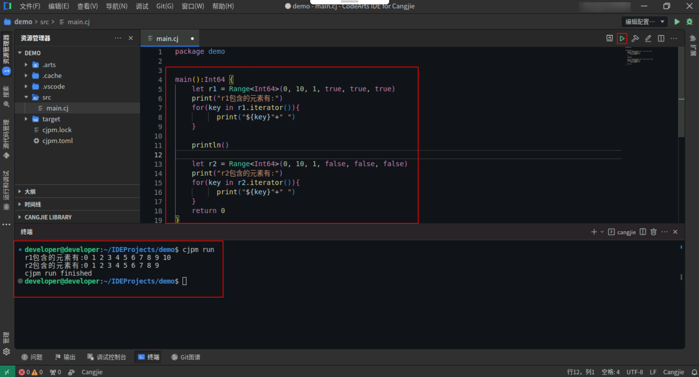
Task: Open the Debug menu in the menu bar
Action: 142,6
